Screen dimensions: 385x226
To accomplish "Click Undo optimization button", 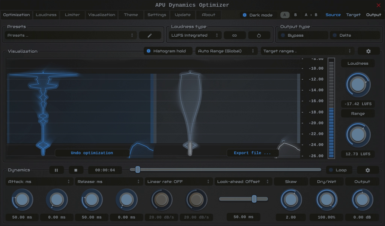I will pyautogui.click(x=92, y=153).
